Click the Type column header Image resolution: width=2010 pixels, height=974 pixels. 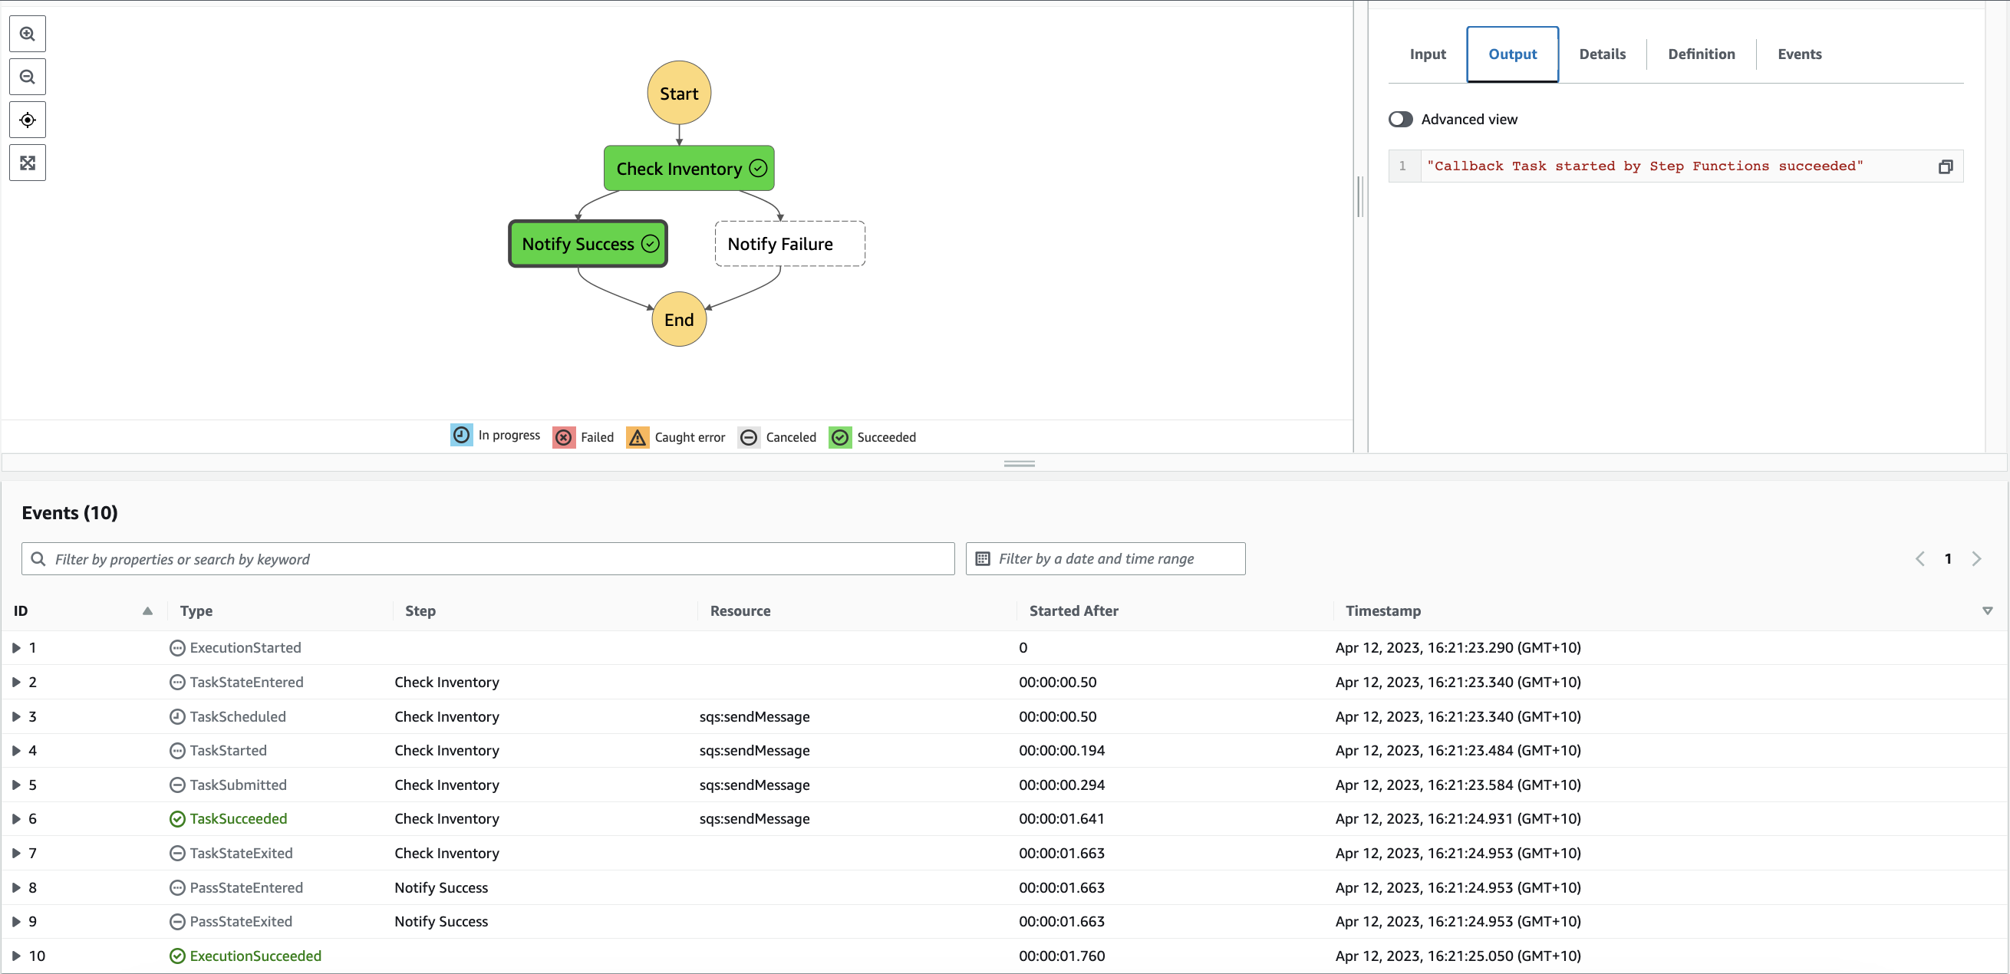[x=196, y=611]
